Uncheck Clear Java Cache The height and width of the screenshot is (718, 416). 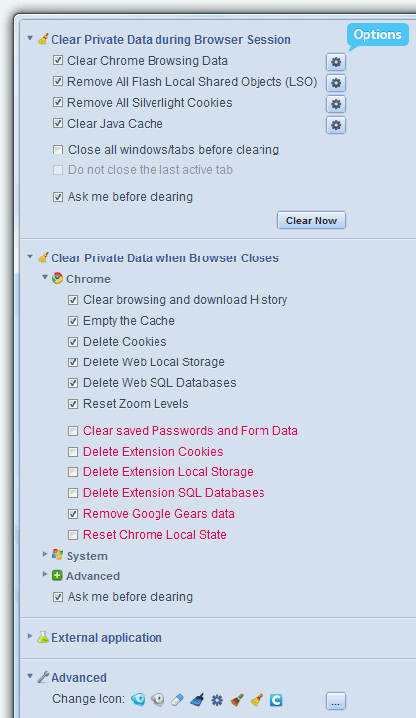tap(58, 123)
